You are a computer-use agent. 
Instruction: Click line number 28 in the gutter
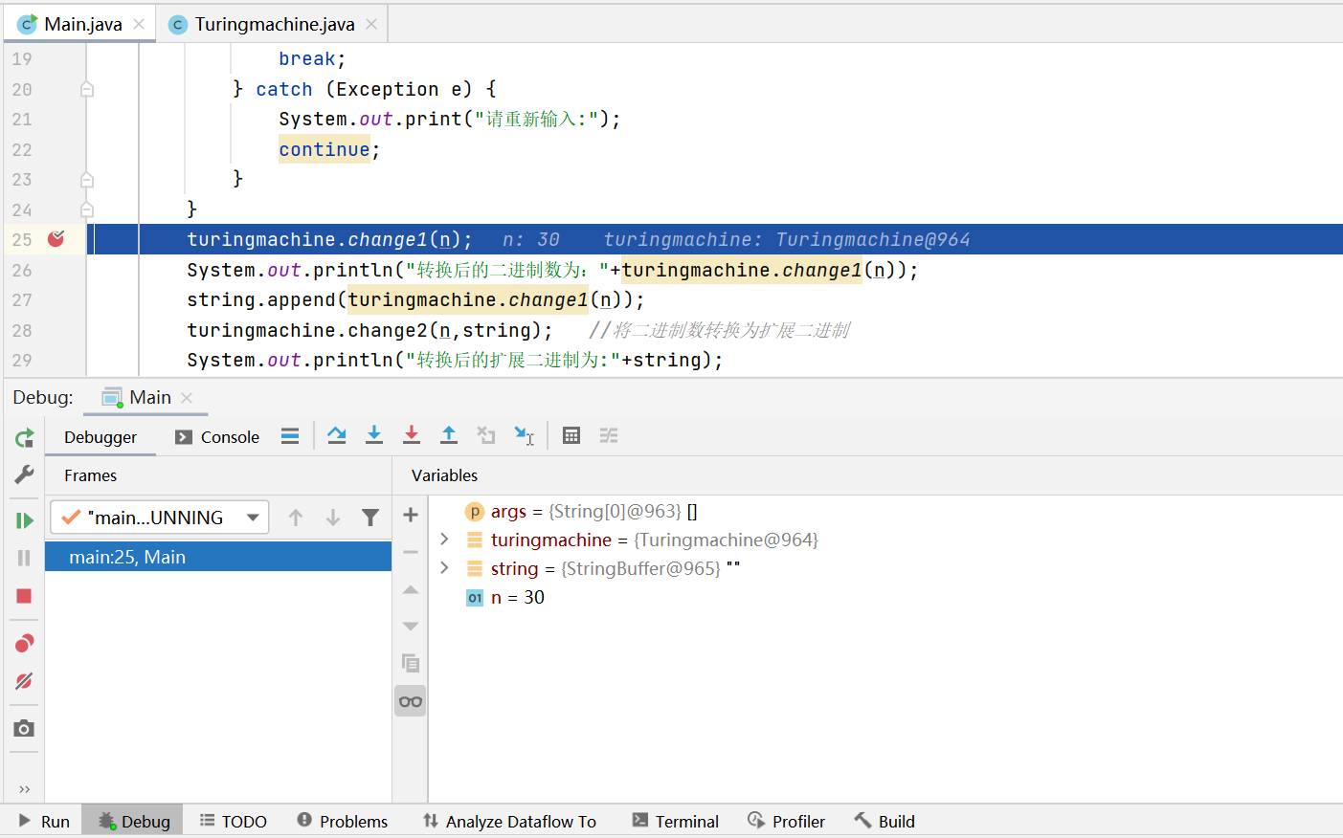(x=22, y=330)
